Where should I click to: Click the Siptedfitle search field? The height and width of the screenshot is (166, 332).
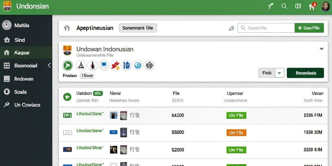click(266, 28)
